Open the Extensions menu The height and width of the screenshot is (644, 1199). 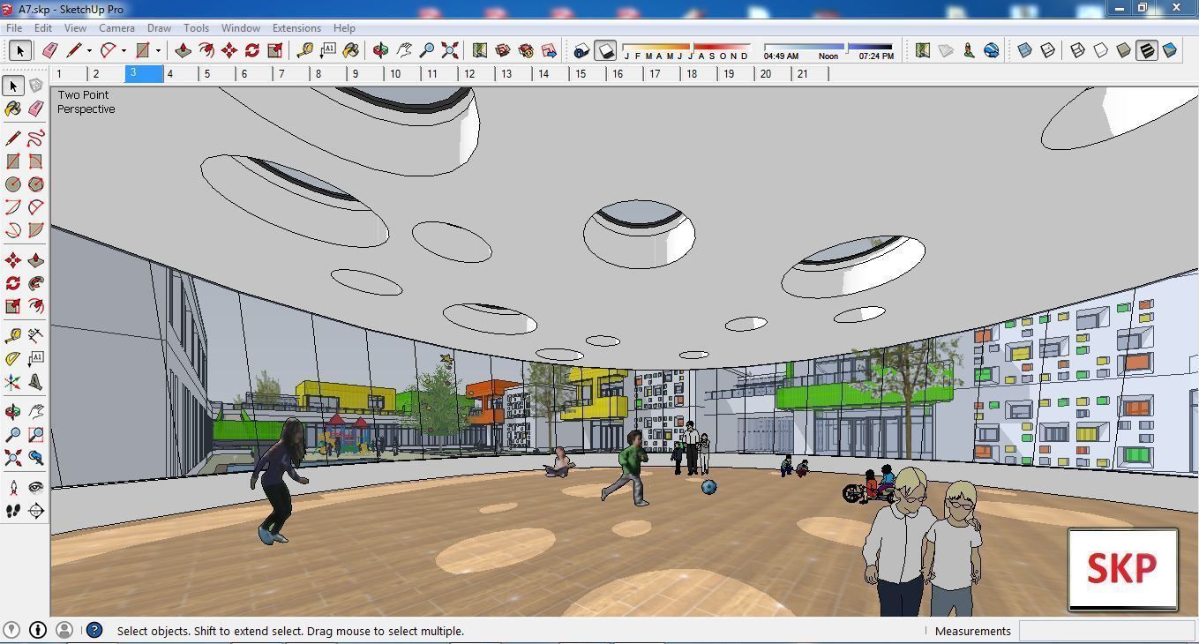click(x=296, y=28)
